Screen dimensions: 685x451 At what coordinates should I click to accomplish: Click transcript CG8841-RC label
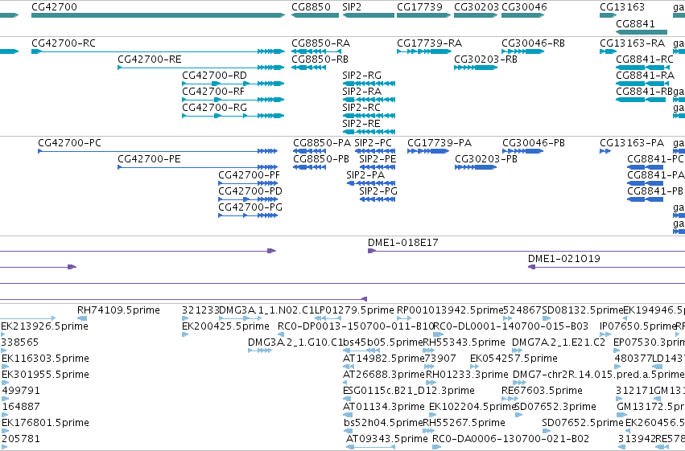tap(645, 59)
